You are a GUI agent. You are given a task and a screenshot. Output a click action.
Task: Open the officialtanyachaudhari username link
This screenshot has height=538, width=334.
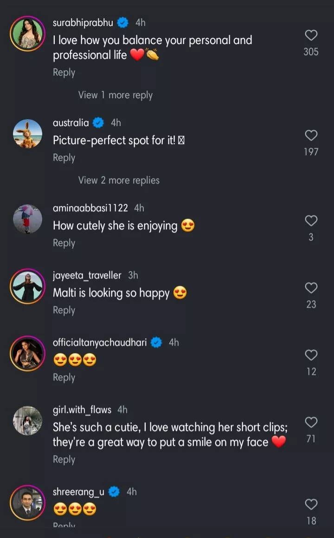100,342
